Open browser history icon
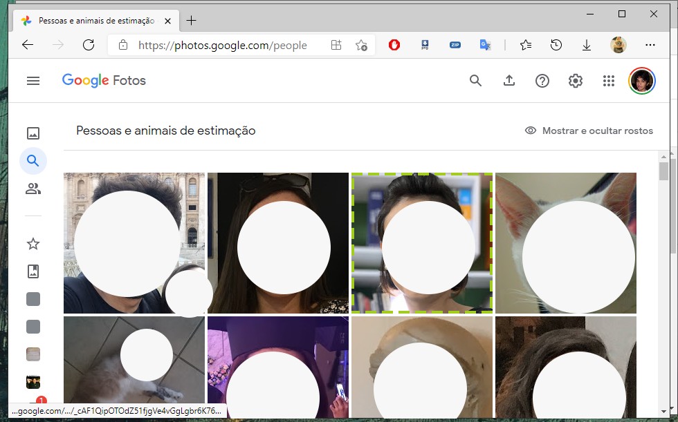This screenshot has height=422, width=678. [556, 45]
